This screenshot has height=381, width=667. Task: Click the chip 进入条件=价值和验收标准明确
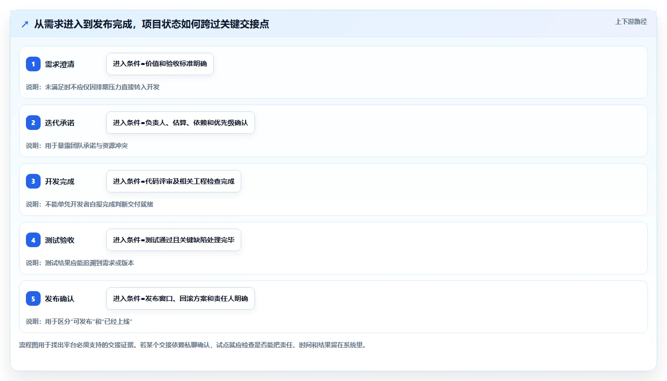point(160,64)
